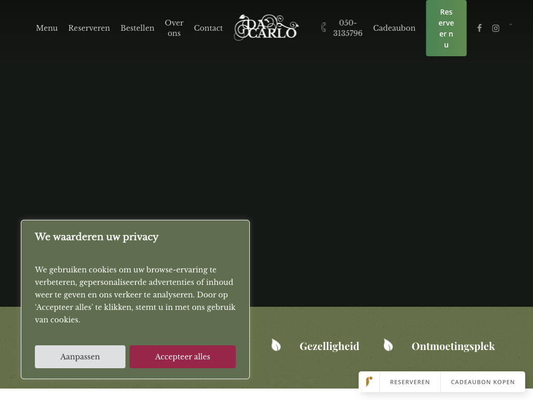Select Over ons in the header
This screenshot has width=533, height=400.
coord(174,28)
